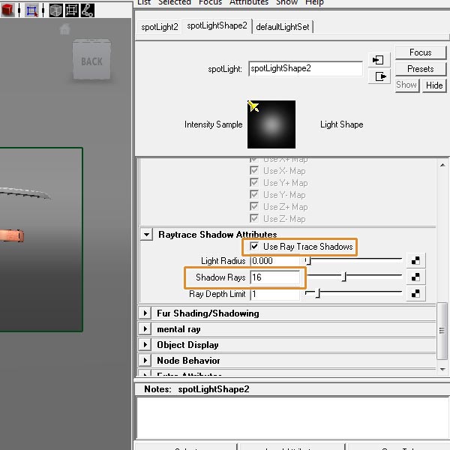Screen dimensions: 450x450
Task: Click the attribute list scroll down arrow
Action: 442,369
